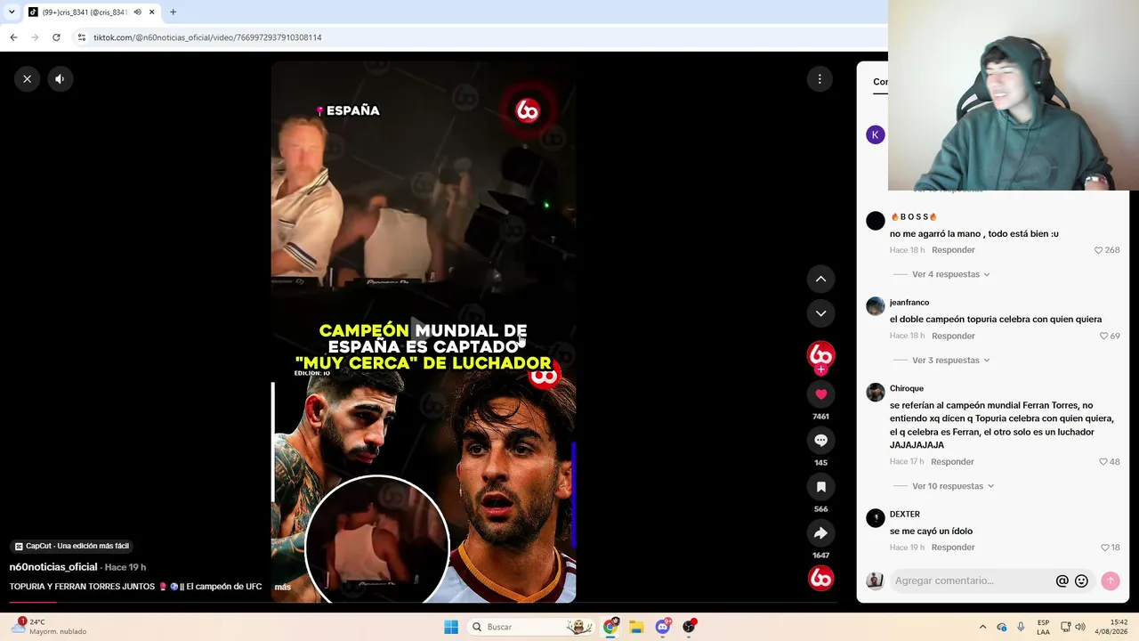Click the taskbar Buscar search box
Viewport: 1139px width, 641px height.
point(531,627)
